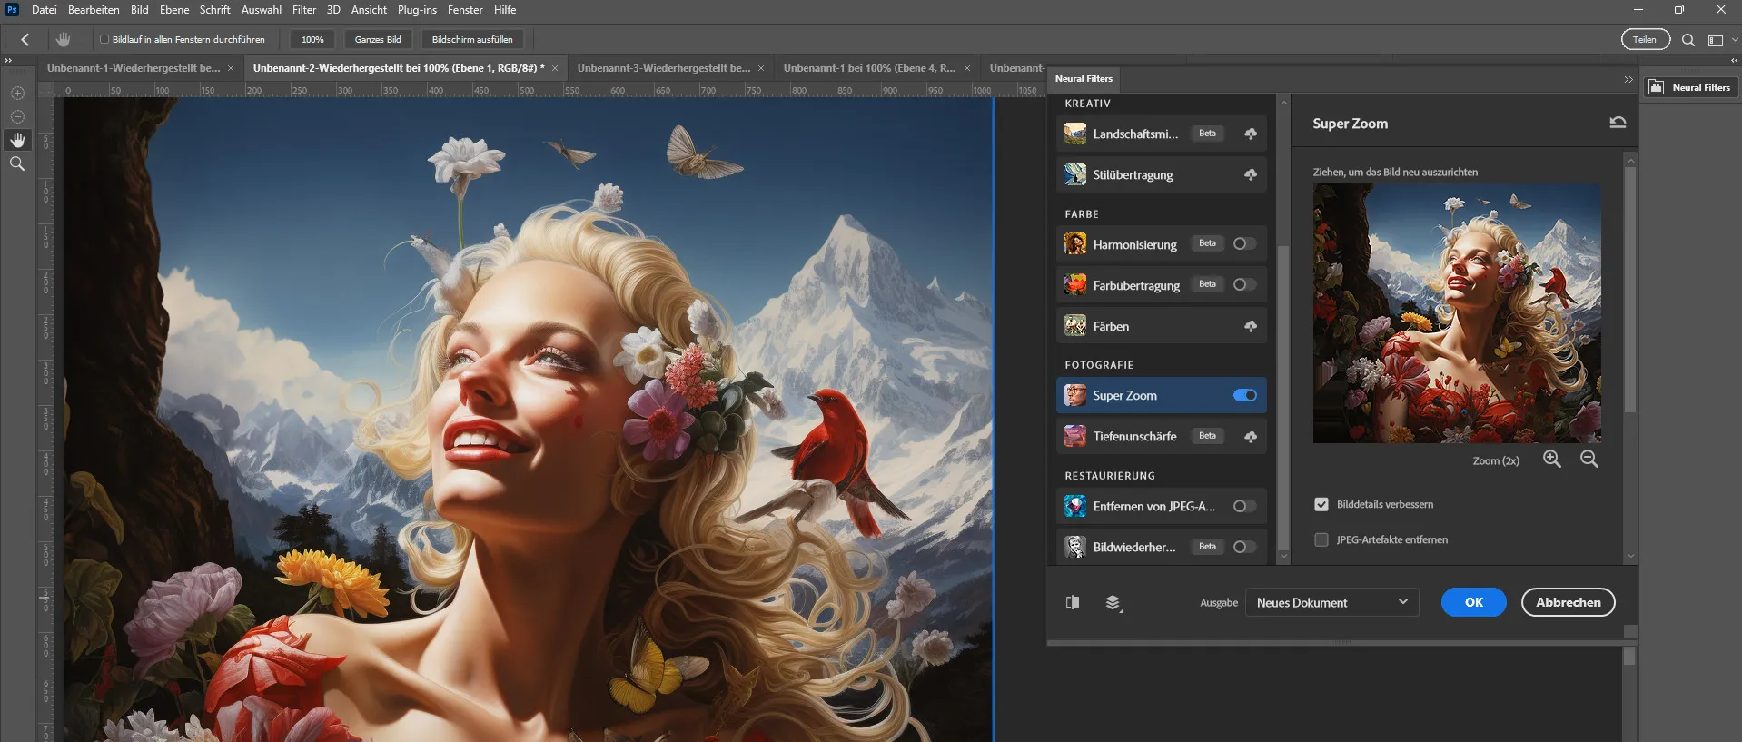Click the layer preview stack icon at panel bottom
Viewport: 1742px width, 742px height.
point(1113,603)
